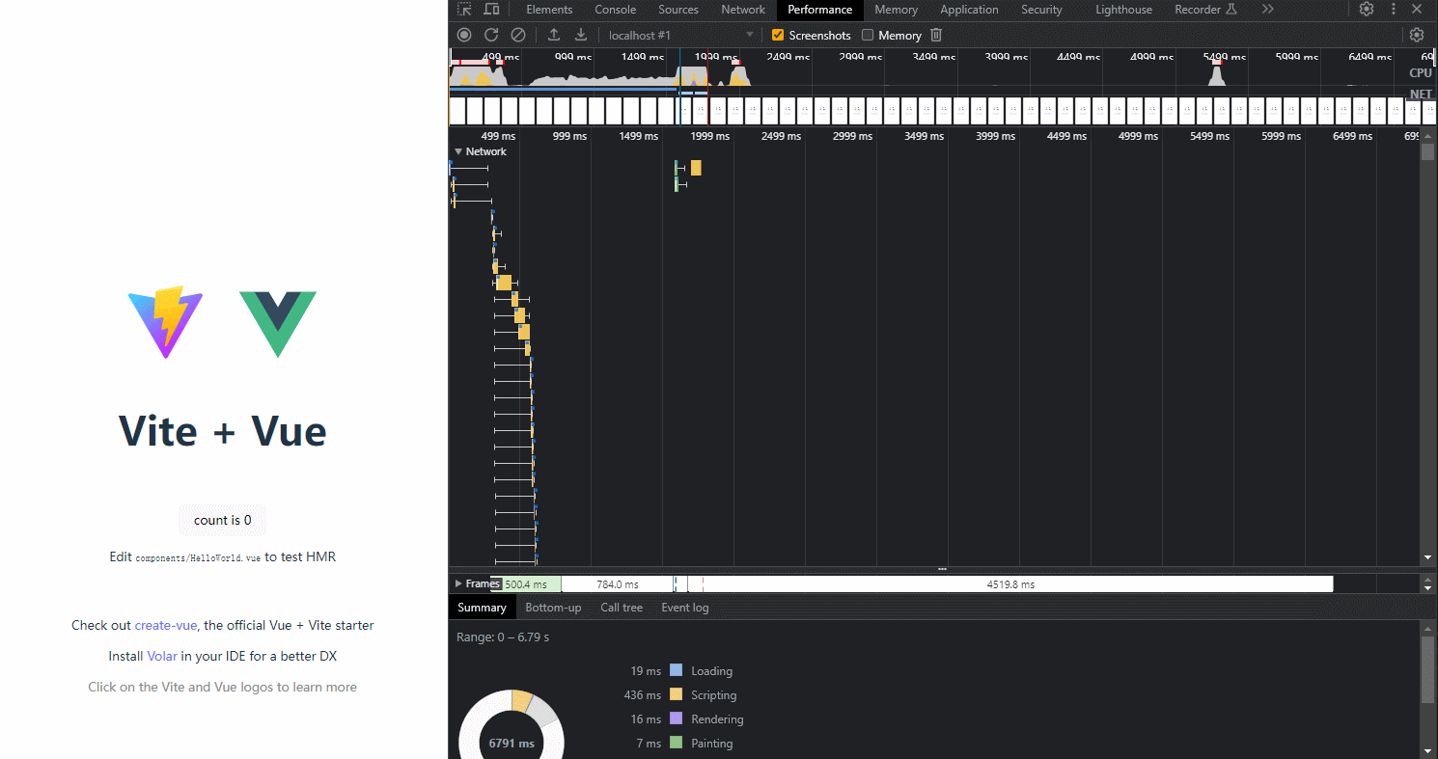Enable the Memory checkbox

coord(868,36)
